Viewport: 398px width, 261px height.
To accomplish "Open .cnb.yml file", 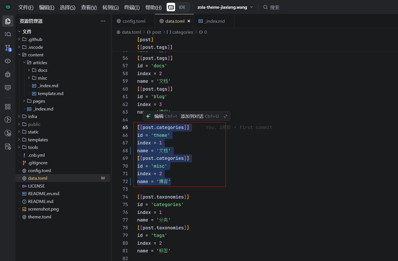I will pos(63,155).
